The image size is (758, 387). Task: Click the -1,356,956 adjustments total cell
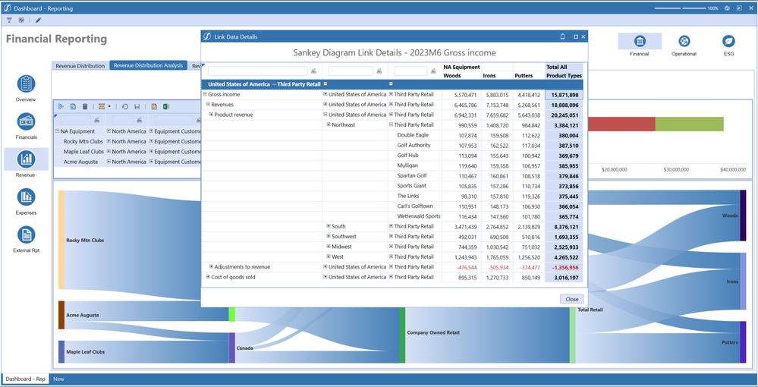point(565,267)
